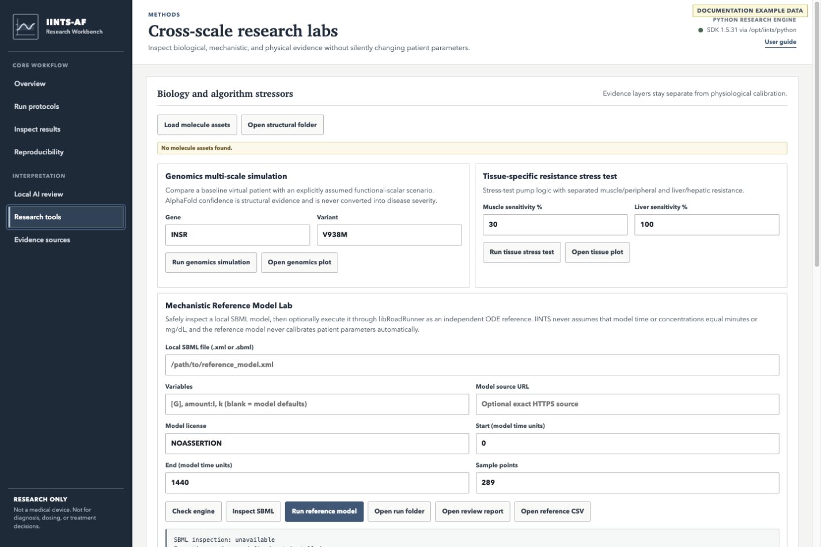
Task: Click the IINTS-AF logo icon
Action: [x=25, y=26]
